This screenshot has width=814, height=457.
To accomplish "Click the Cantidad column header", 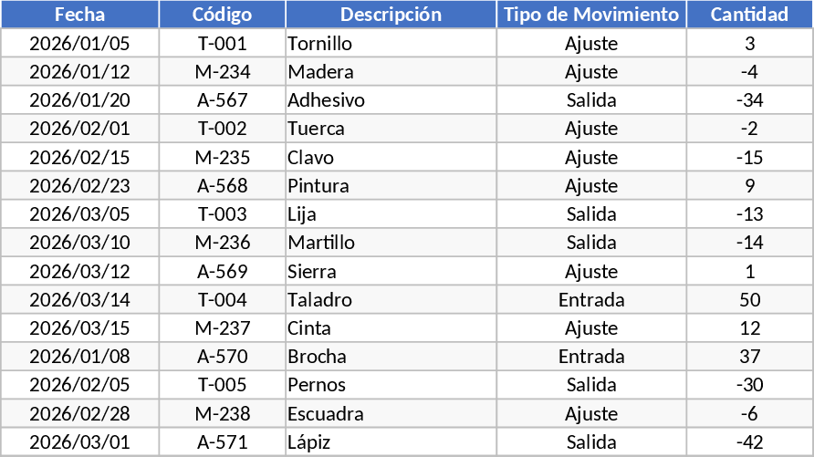I will point(749,15).
